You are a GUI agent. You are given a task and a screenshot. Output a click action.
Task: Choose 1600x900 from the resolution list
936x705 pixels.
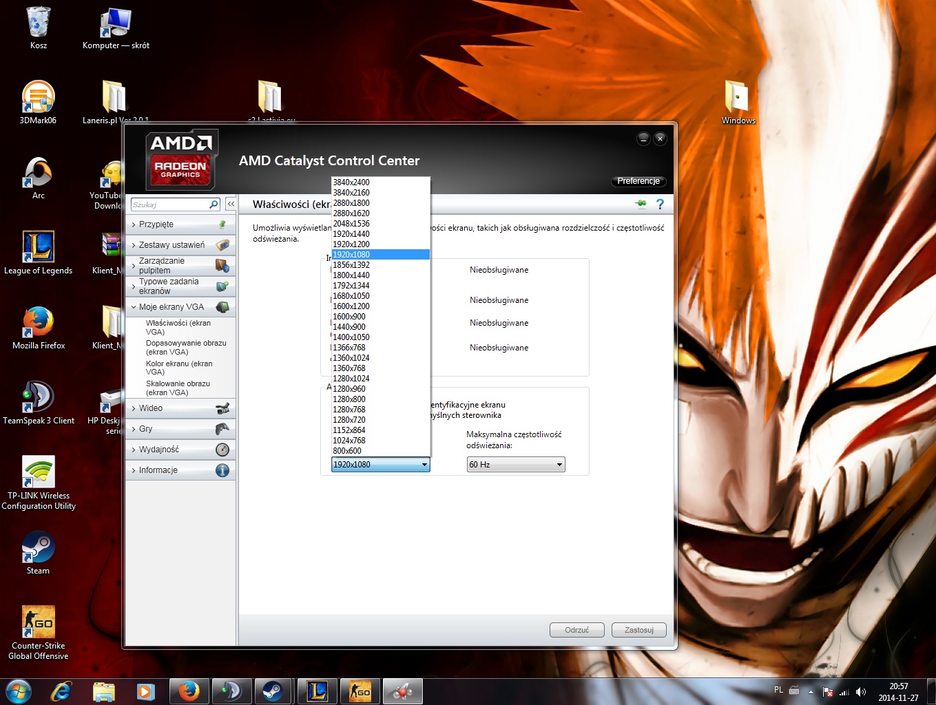coord(381,317)
